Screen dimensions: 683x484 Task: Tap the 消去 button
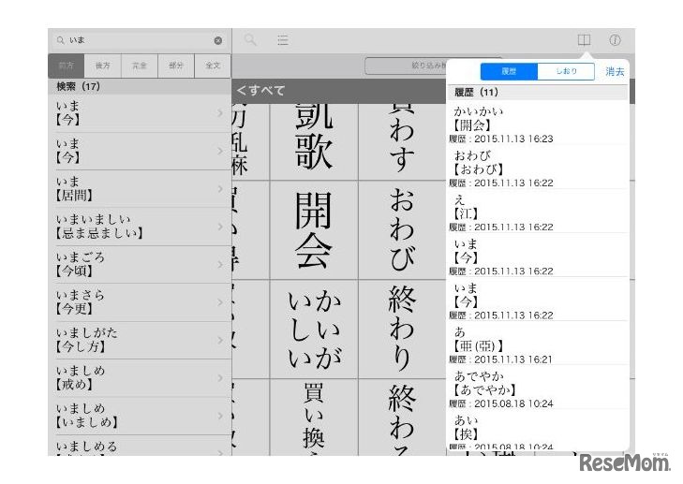(x=615, y=71)
